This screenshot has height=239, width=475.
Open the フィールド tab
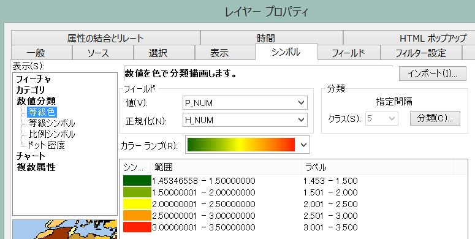pyautogui.click(x=348, y=53)
